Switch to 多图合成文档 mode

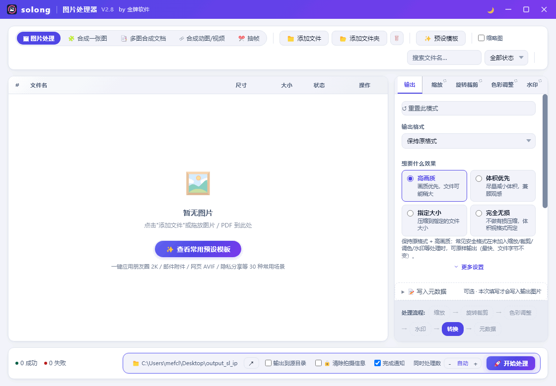tap(143, 38)
